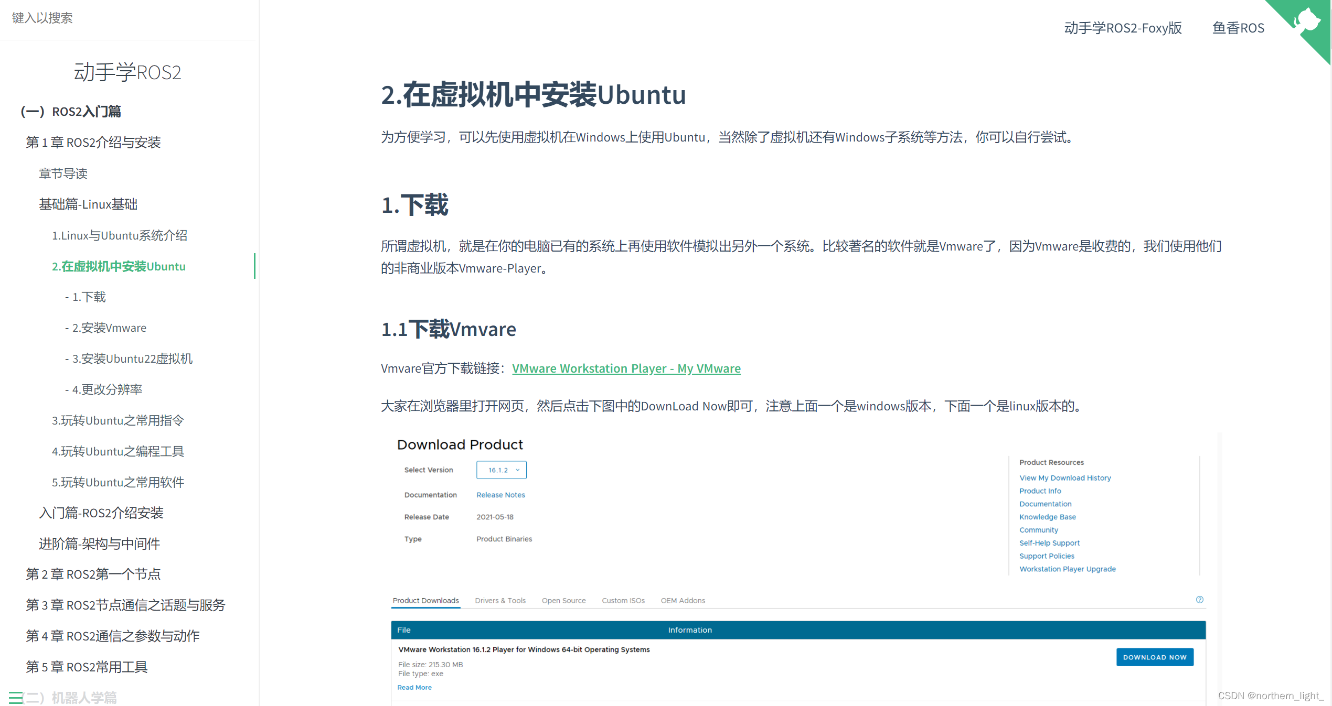This screenshot has width=1332, height=706.
Task: Open View My Download History link
Action: point(1064,478)
